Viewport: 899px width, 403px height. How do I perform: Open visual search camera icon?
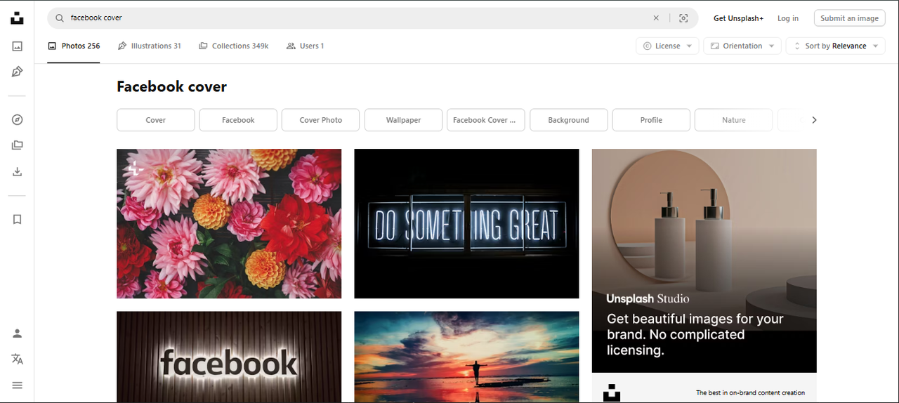683,18
